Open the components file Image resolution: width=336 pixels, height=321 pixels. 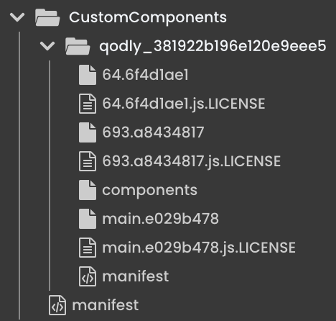(x=150, y=191)
